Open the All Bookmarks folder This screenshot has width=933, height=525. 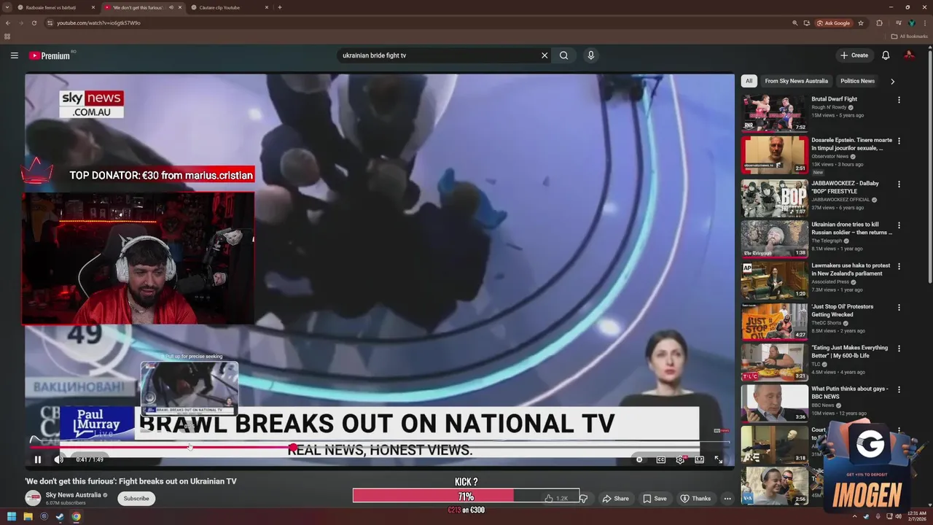click(x=910, y=36)
